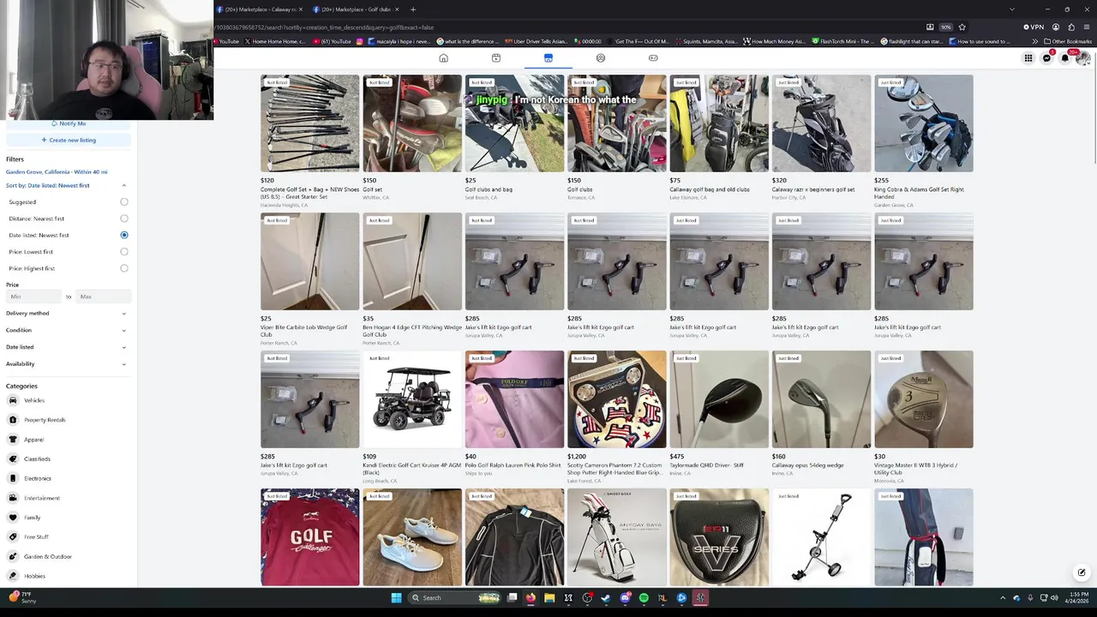Open $109 Kandi Electric Golf Cart listing

tap(412, 416)
